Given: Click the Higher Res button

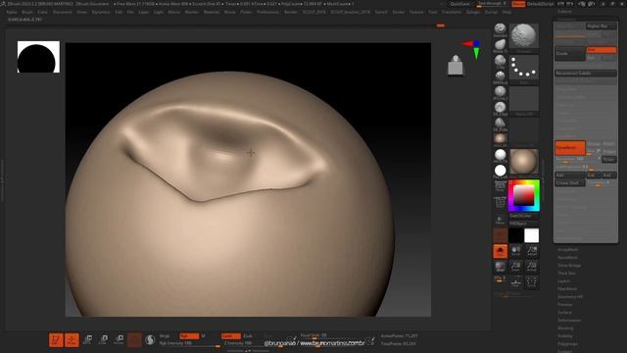Looking at the screenshot, I should [x=601, y=26].
